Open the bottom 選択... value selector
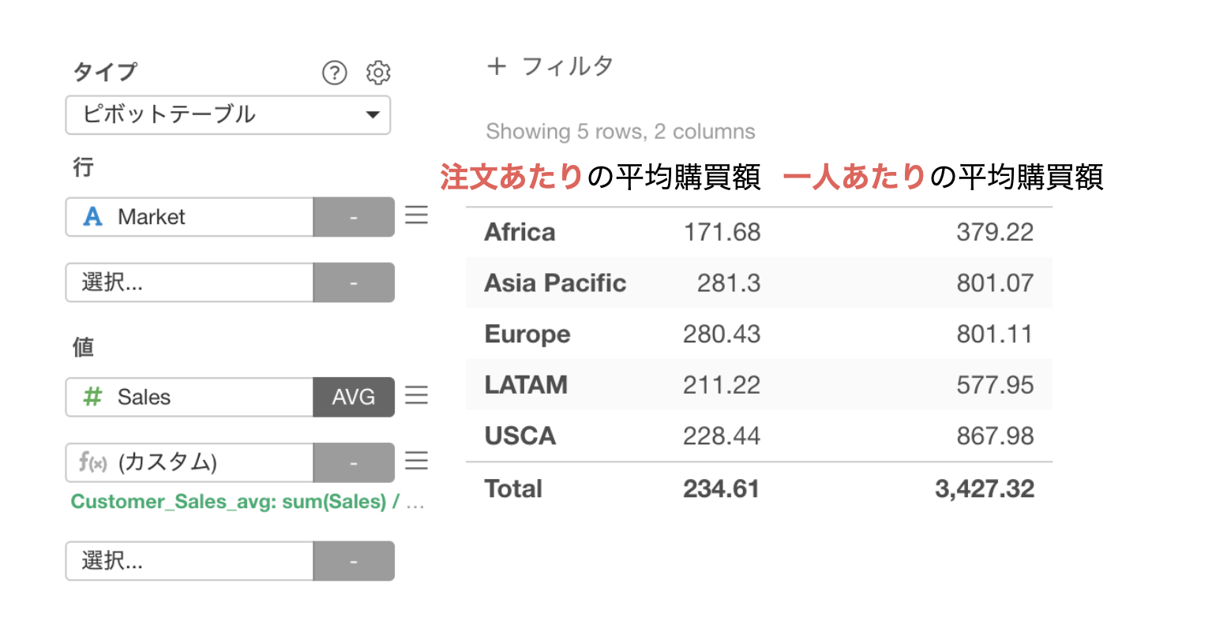Image resolution: width=1216 pixels, height=636 pixels. pyautogui.click(x=190, y=561)
